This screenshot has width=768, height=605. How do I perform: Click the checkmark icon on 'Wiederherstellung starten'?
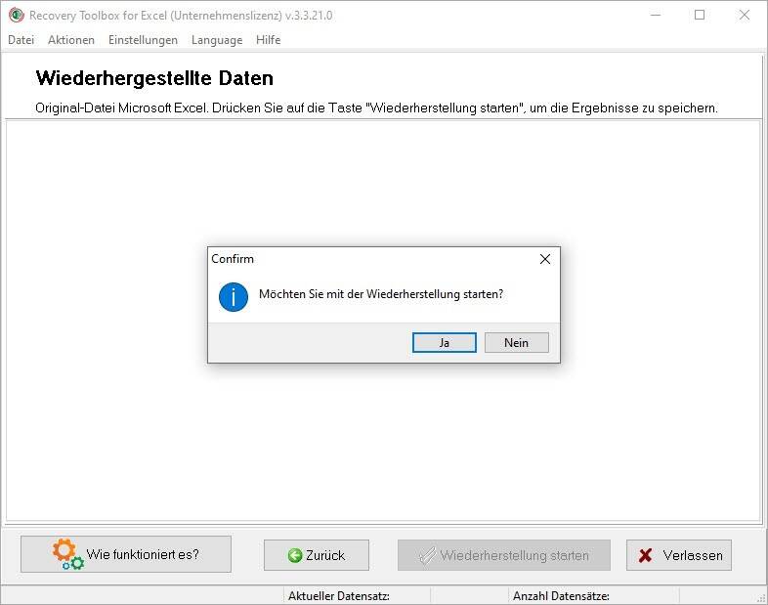tap(426, 555)
